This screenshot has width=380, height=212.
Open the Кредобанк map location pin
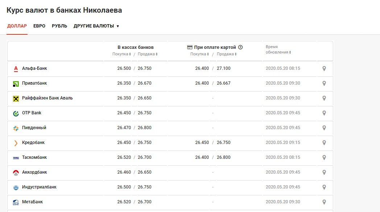(324, 143)
